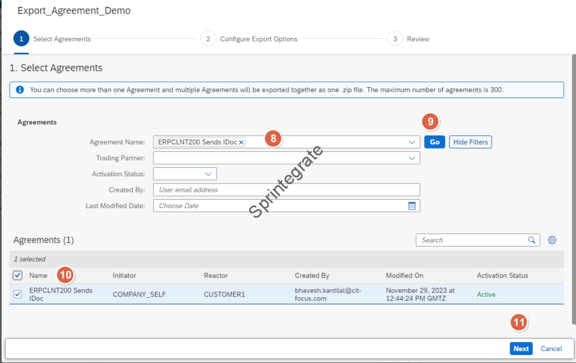Click the Hide Filters button

[470, 142]
